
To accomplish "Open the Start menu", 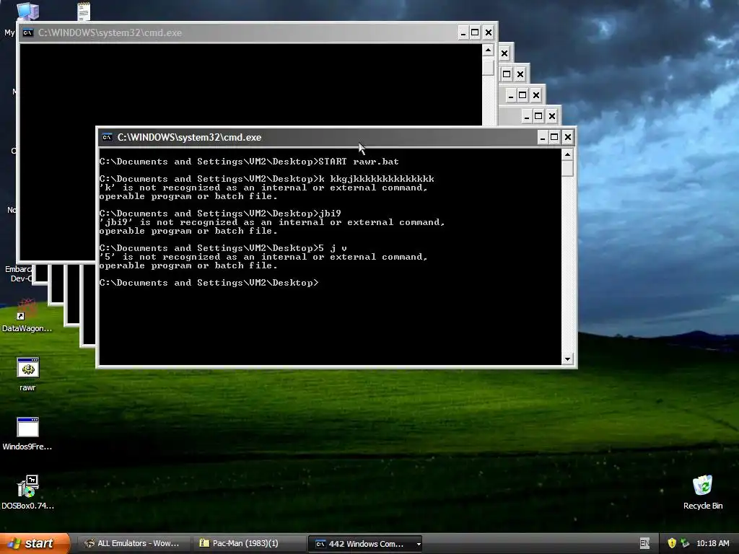I will point(35,543).
